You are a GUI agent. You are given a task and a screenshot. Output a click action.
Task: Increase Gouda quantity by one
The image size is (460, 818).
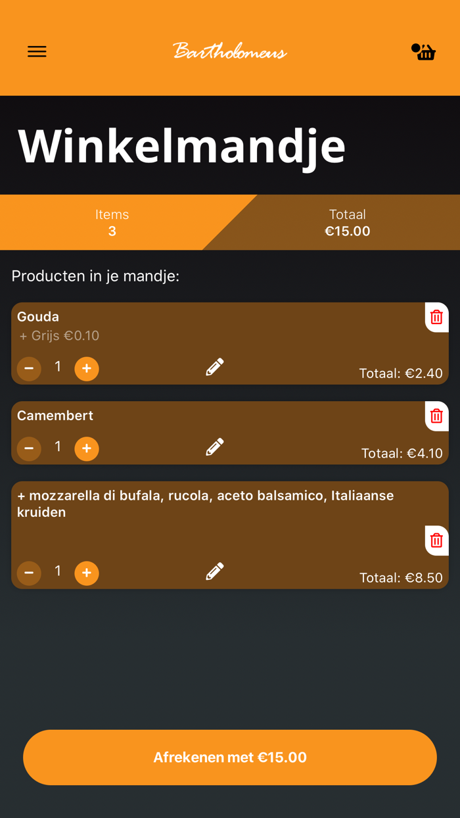point(87,369)
